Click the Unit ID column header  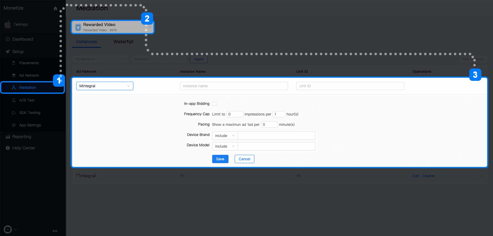tap(302, 72)
